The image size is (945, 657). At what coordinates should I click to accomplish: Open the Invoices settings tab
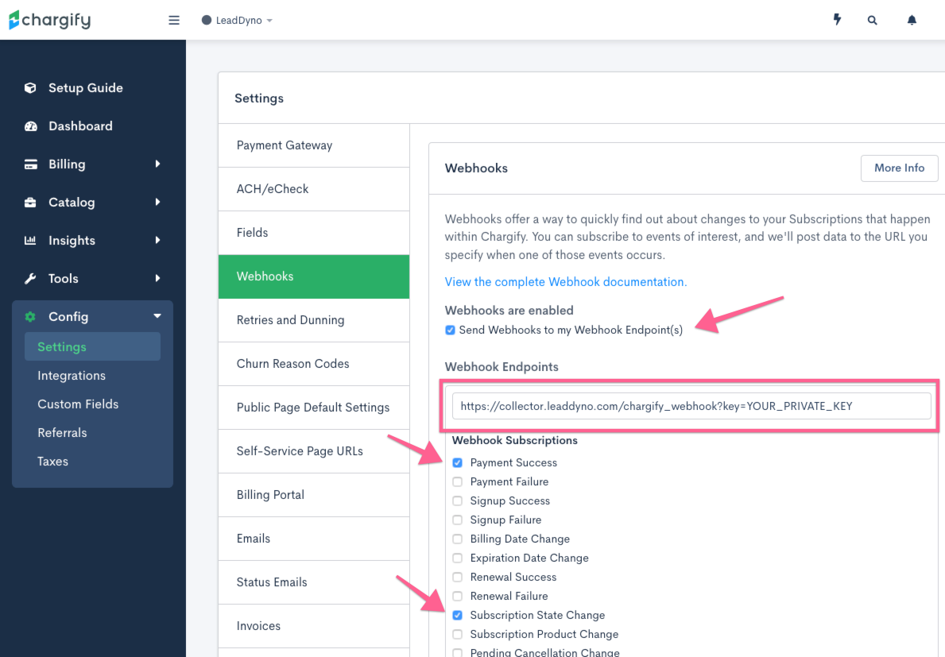click(x=314, y=626)
